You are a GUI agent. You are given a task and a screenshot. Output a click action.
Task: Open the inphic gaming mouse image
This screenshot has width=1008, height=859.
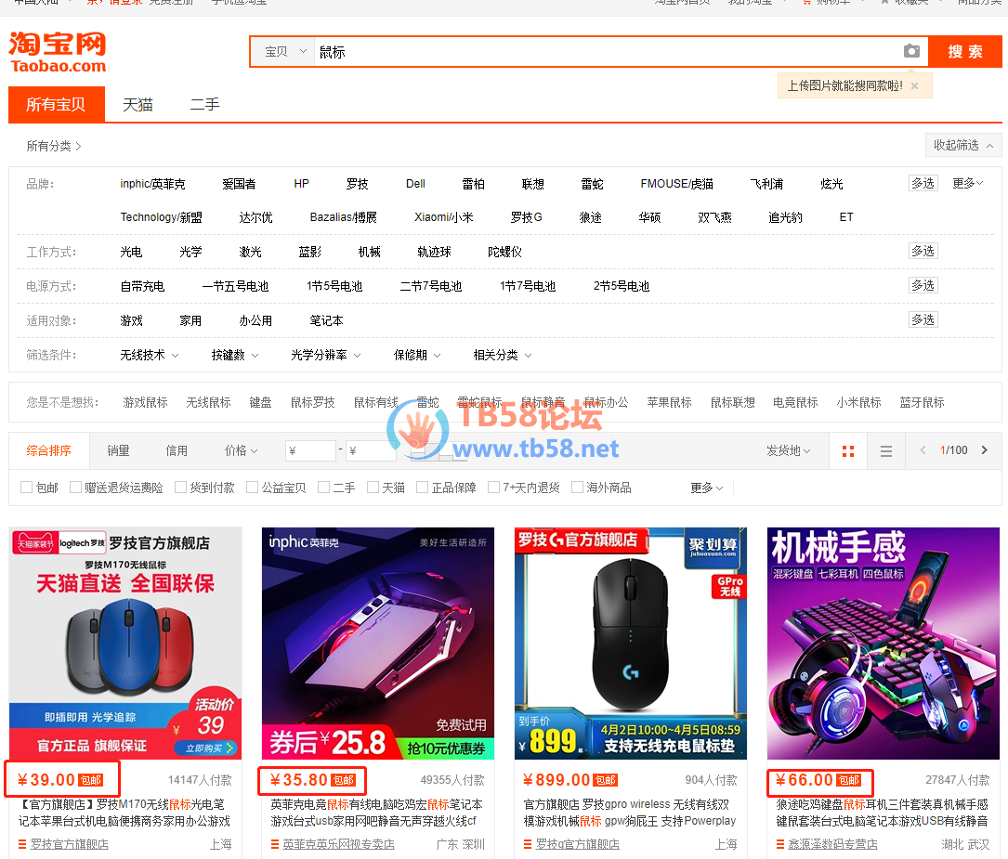click(x=378, y=644)
